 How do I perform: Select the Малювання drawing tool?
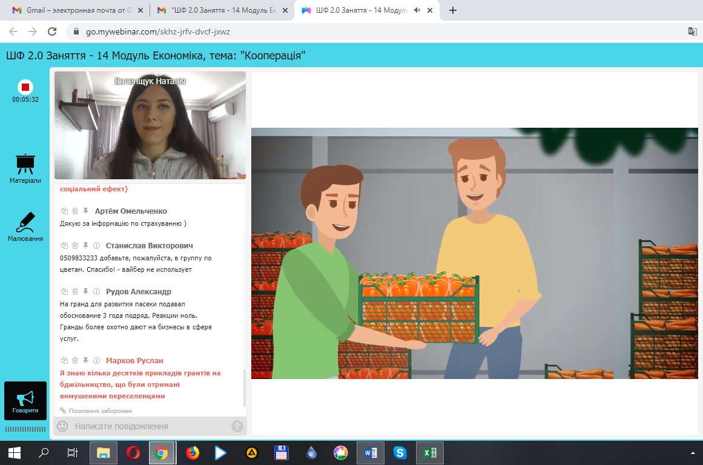tap(25, 226)
